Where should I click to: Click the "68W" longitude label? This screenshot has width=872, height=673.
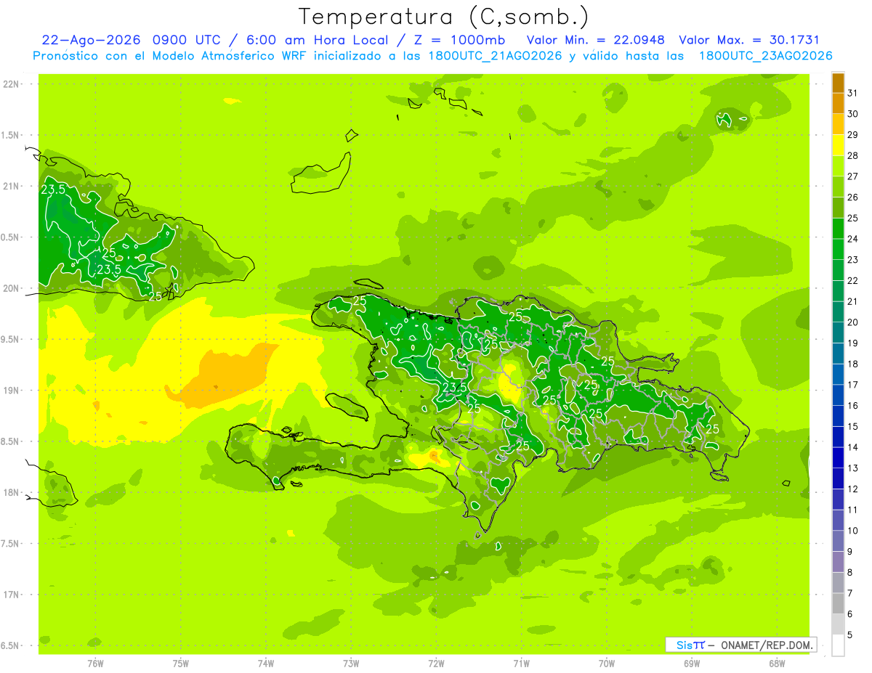point(776,664)
